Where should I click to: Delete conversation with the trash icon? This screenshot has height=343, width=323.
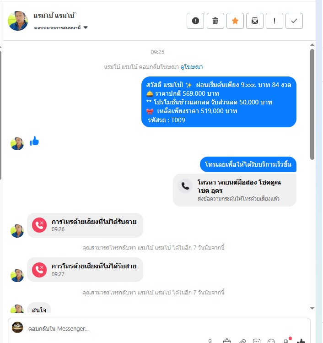point(215,21)
